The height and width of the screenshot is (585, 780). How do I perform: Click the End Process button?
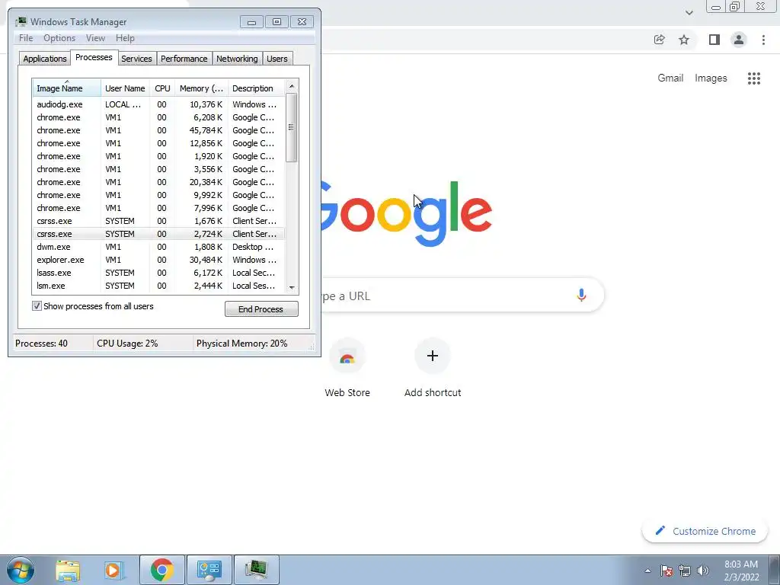point(261,309)
